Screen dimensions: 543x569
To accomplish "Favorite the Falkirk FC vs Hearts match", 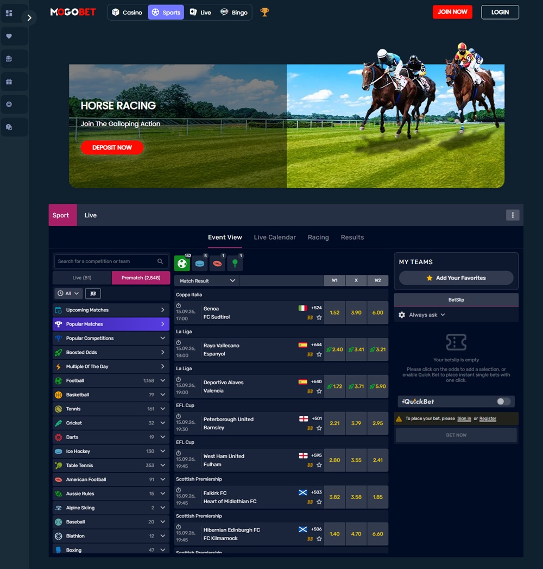I will point(319,502).
